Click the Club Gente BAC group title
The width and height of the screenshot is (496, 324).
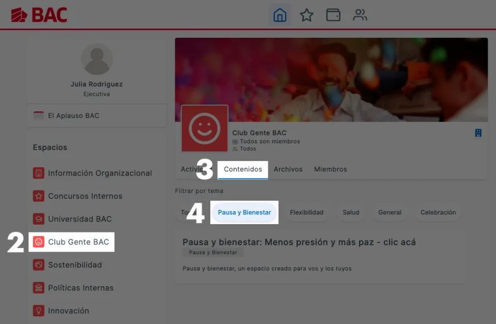pyautogui.click(x=259, y=133)
